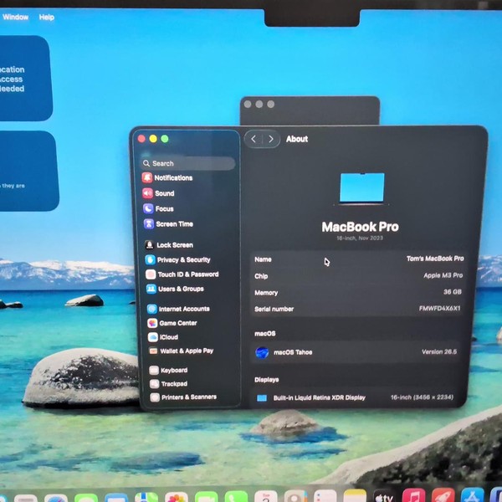Click the macOS Tahoe icon
Screen dimensions: 502x502
point(262,352)
